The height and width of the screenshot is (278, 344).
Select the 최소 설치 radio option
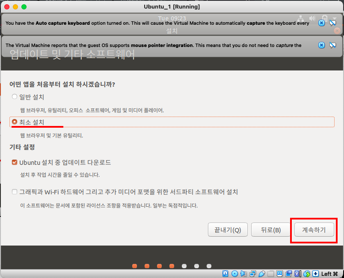click(x=15, y=122)
